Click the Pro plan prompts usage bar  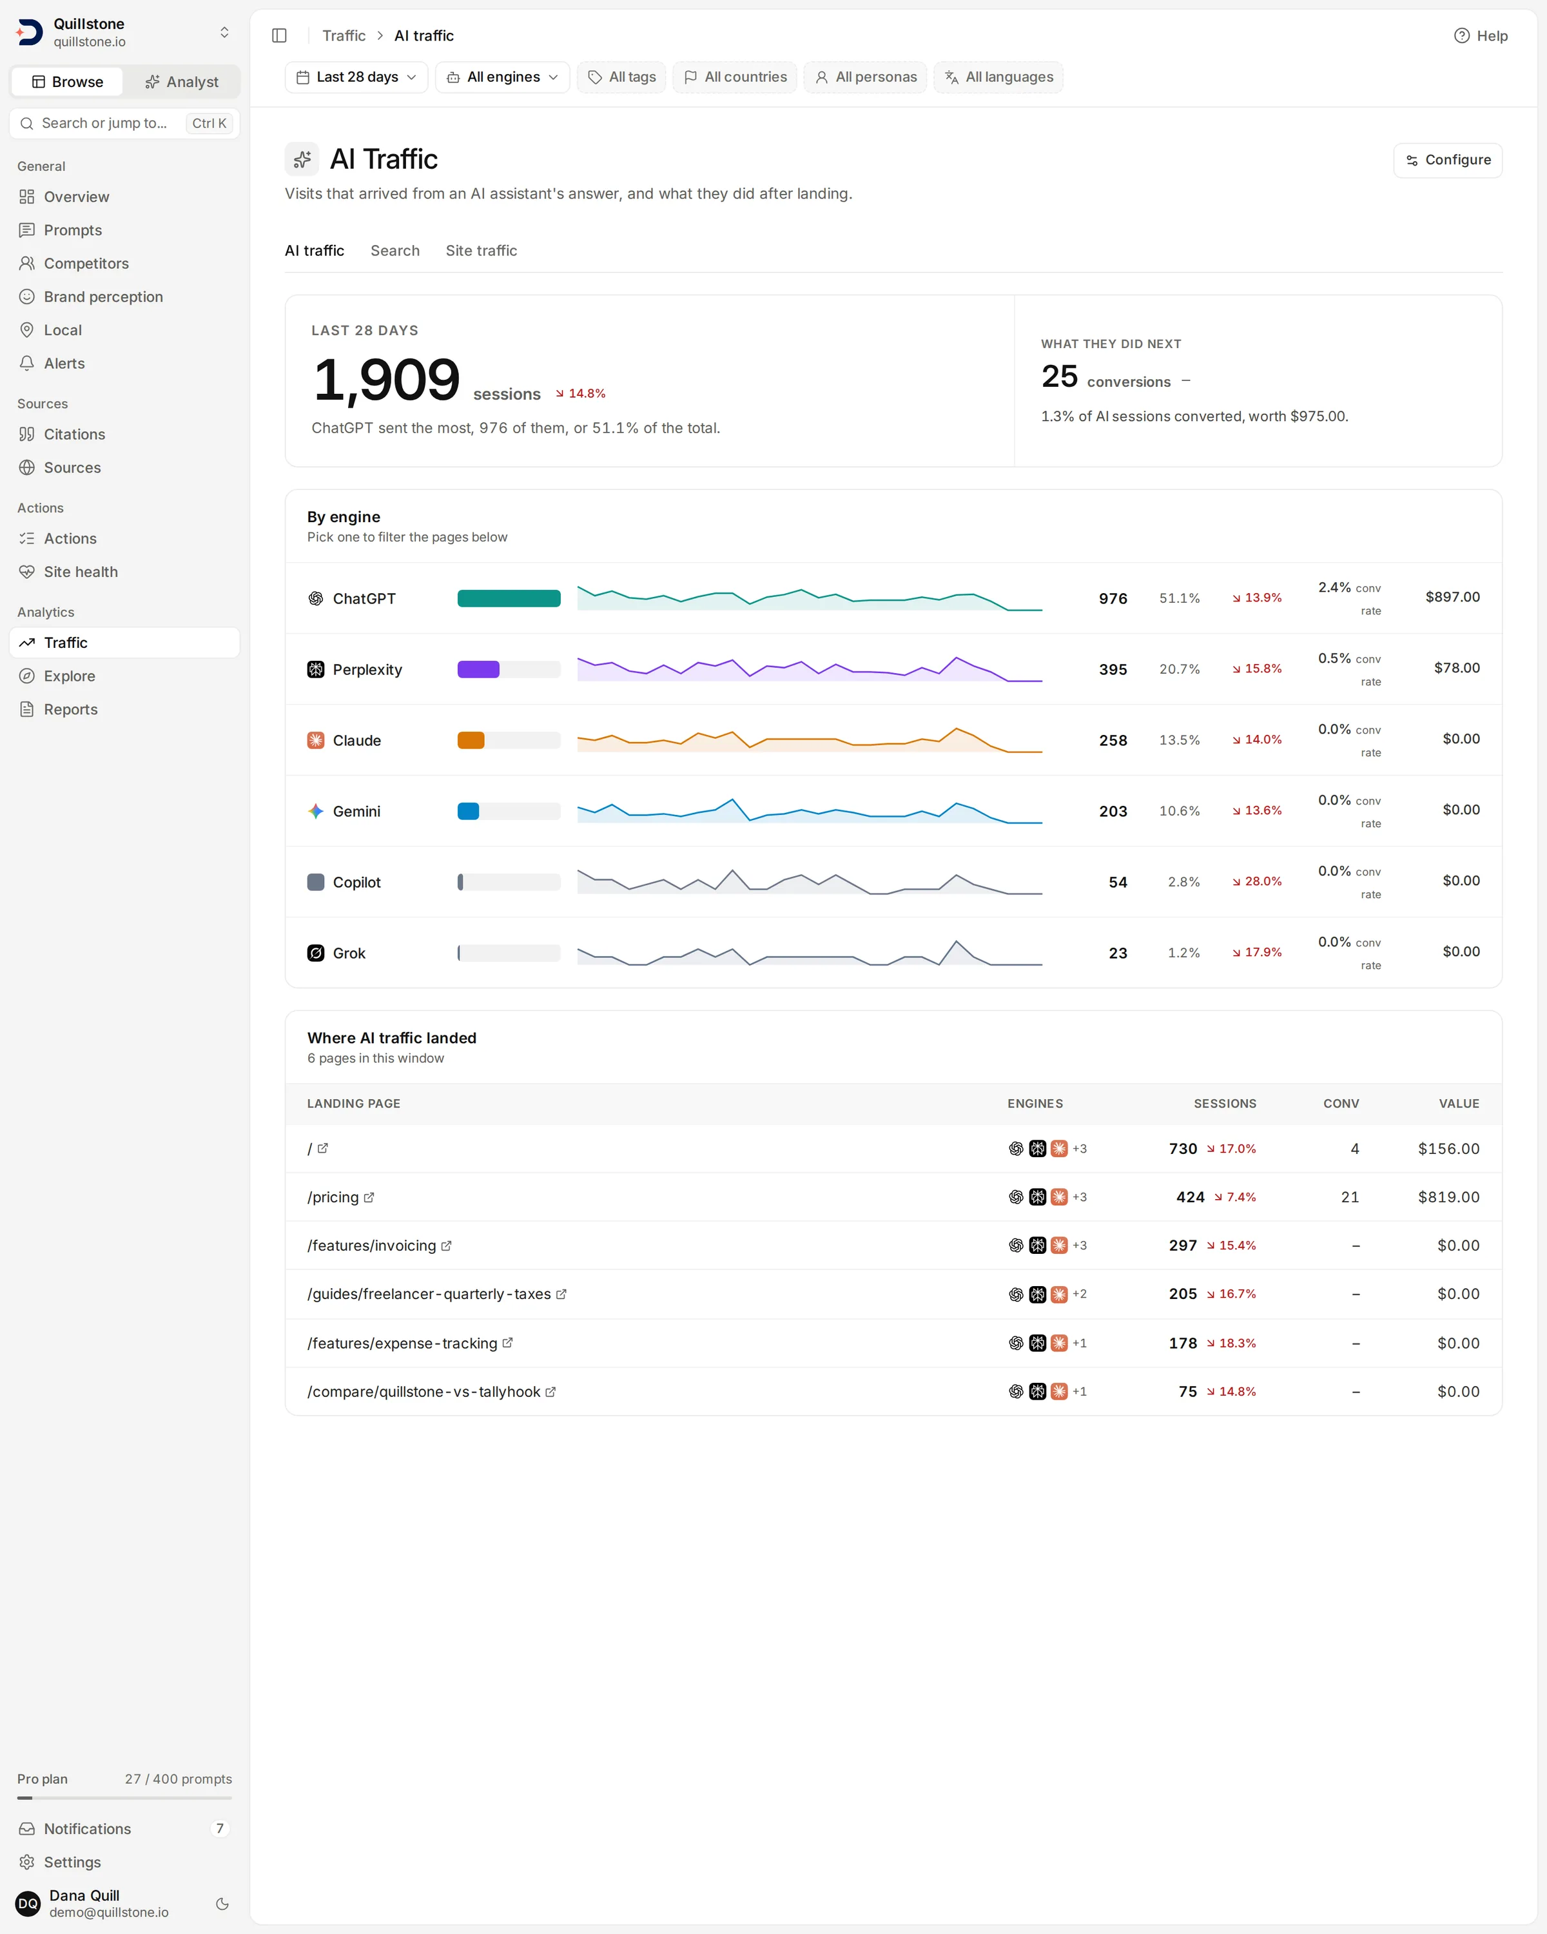point(124,1797)
